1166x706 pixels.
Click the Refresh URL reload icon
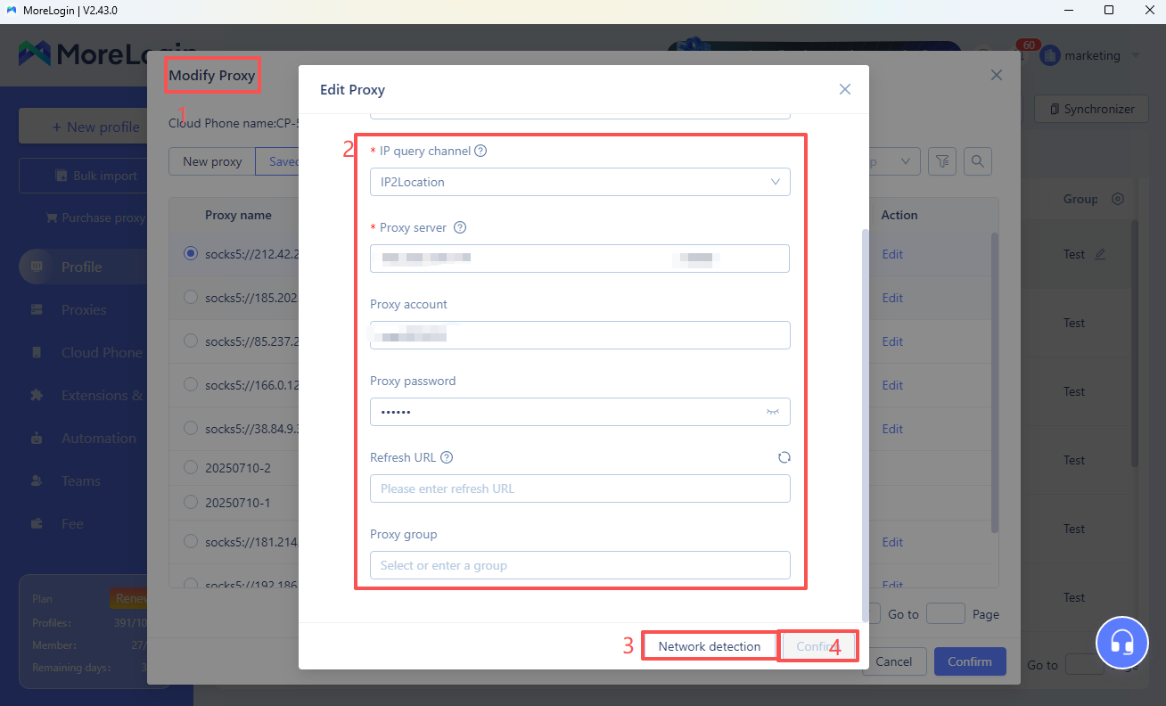click(x=784, y=457)
